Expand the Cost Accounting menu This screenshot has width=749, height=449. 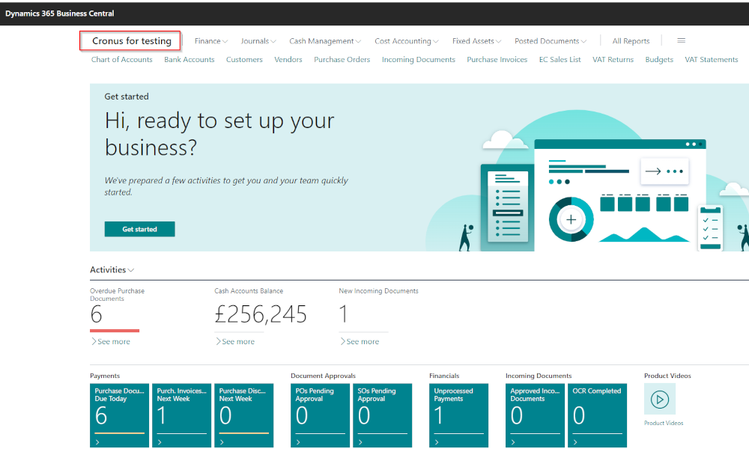click(x=407, y=41)
